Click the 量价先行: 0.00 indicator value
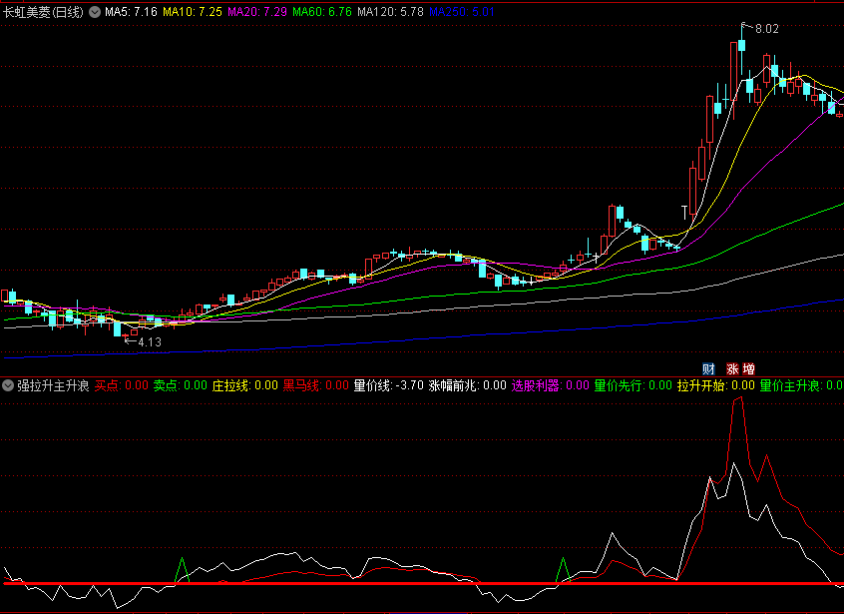 click(633, 385)
